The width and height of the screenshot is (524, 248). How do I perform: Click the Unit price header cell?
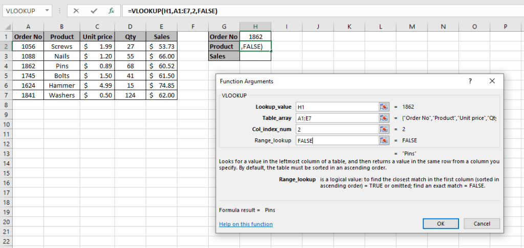[x=97, y=37]
